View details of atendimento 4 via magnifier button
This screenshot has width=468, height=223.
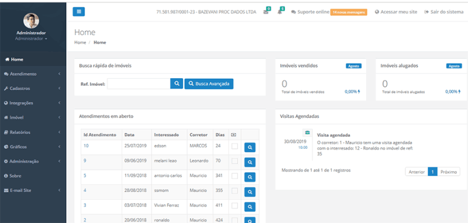click(250, 192)
